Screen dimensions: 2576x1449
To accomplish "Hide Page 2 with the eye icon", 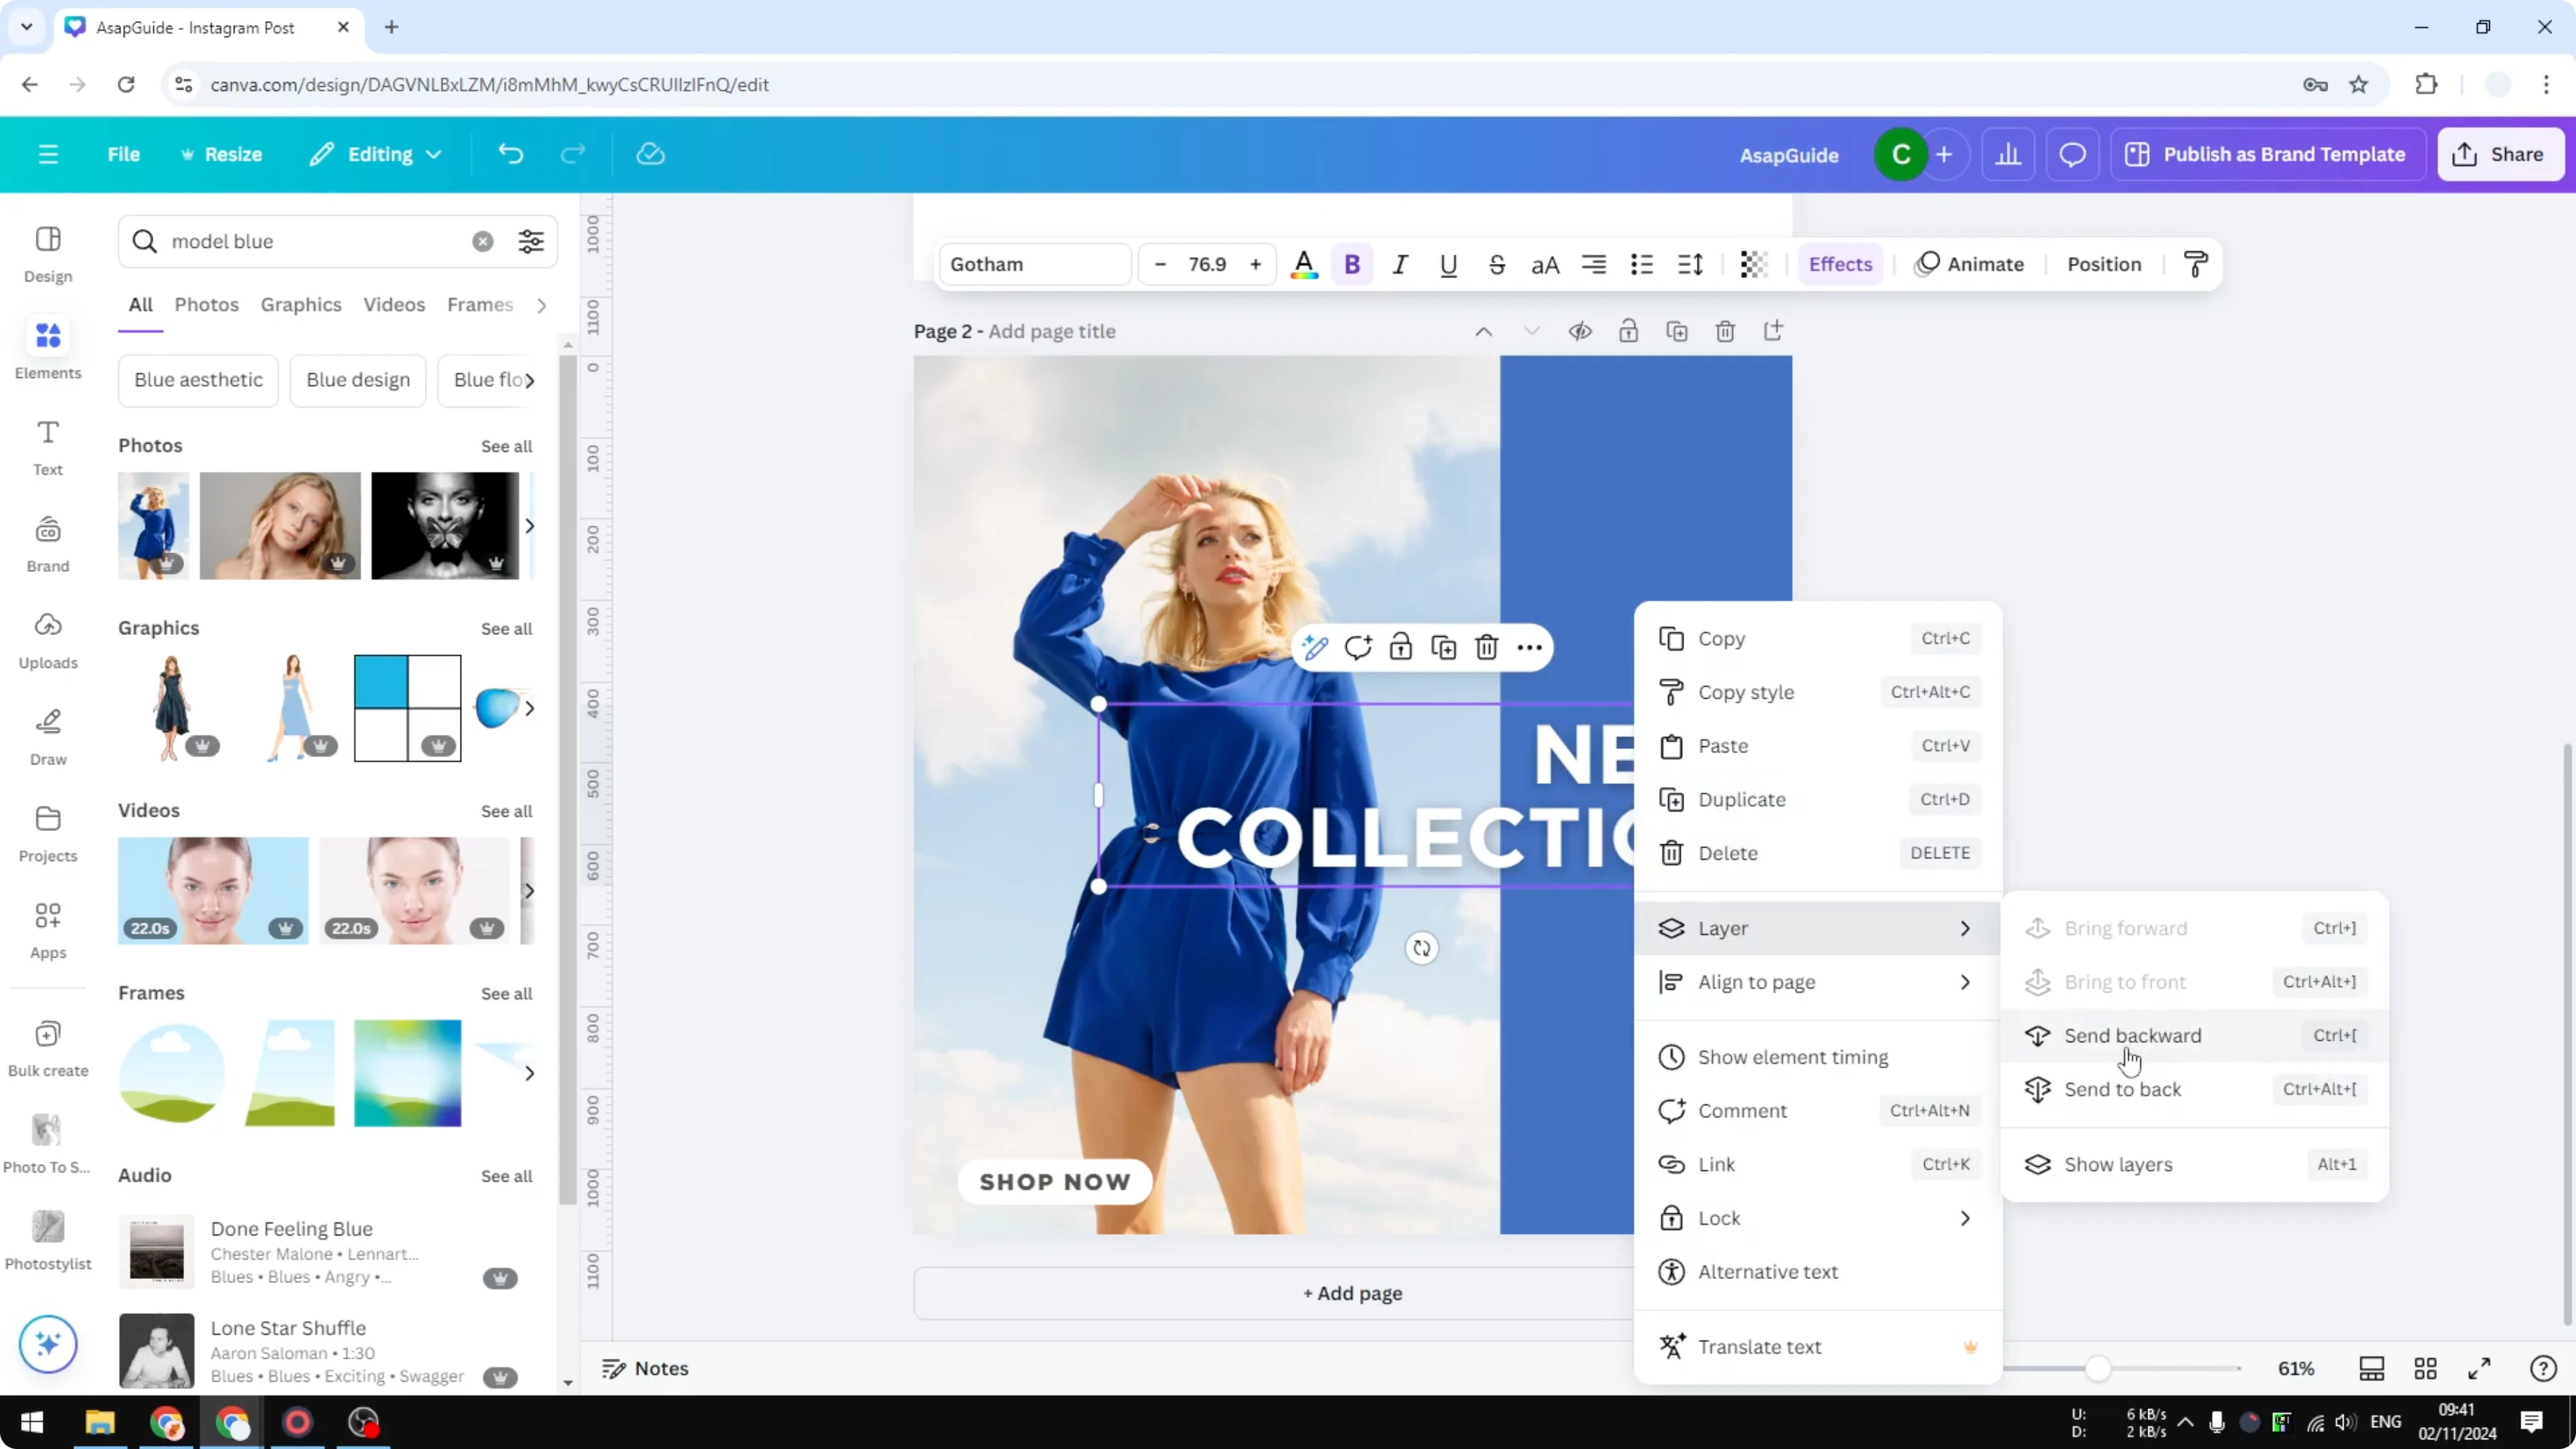I will 1580,330.
